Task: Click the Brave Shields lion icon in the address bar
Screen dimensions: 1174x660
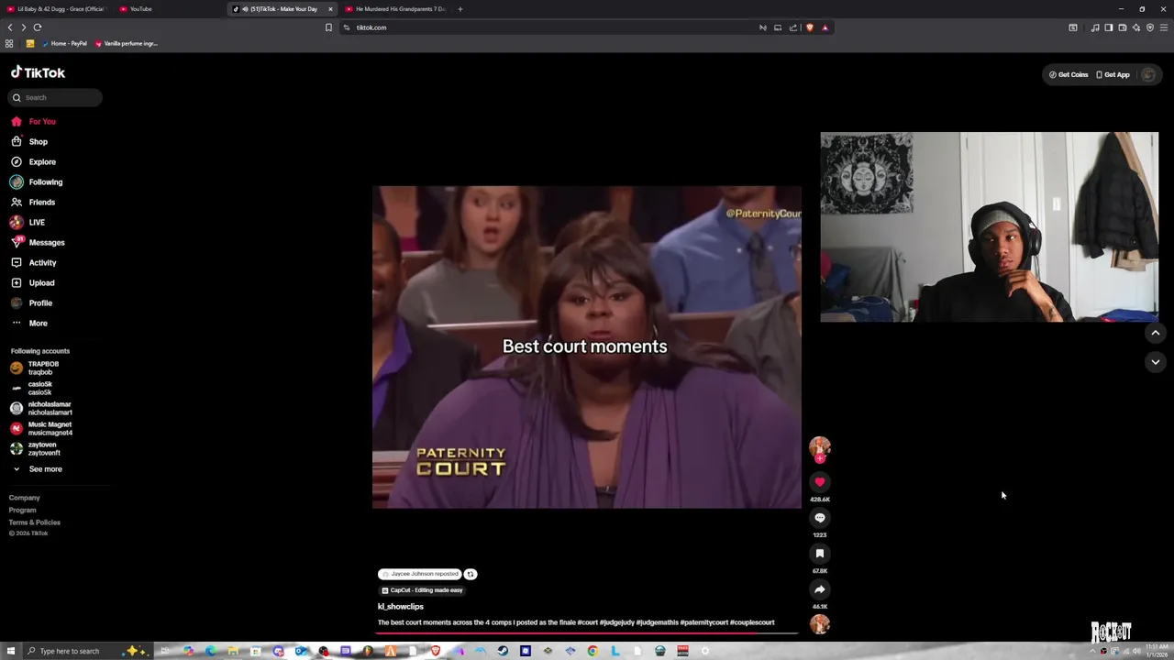Action: [809, 27]
